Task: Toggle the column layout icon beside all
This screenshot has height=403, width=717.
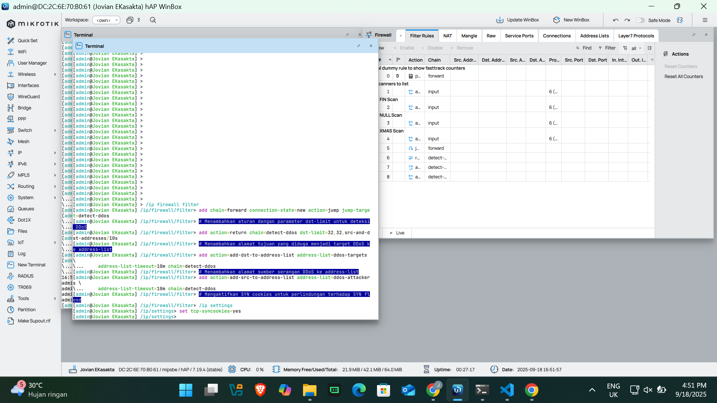Action: tap(649, 48)
